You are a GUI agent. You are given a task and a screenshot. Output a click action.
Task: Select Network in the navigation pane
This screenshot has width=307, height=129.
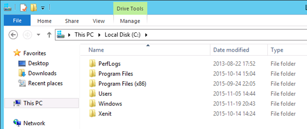tap(34, 123)
